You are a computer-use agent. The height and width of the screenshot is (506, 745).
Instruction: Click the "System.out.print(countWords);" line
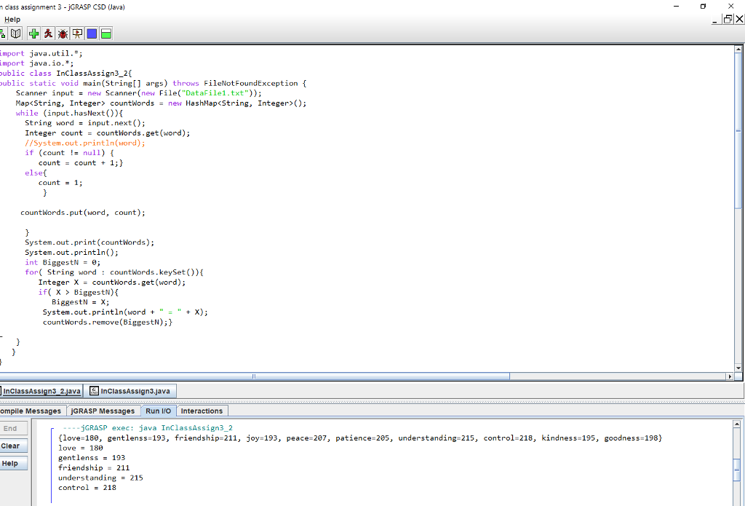point(89,242)
